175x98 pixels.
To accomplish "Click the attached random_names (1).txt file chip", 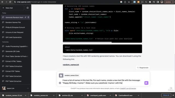I will click(69, 75).
